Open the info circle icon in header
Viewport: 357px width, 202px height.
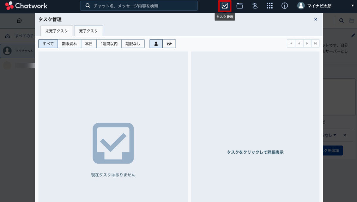(285, 6)
